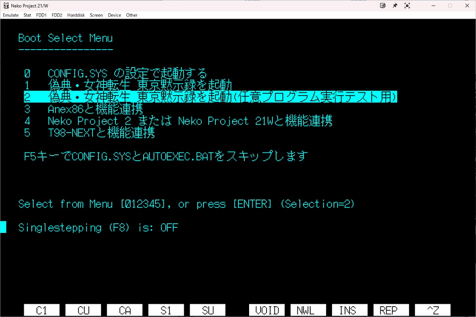Image resolution: width=476 pixels, height=317 pixels.
Task: Open the Emulate menu
Action: click(11, 15)
